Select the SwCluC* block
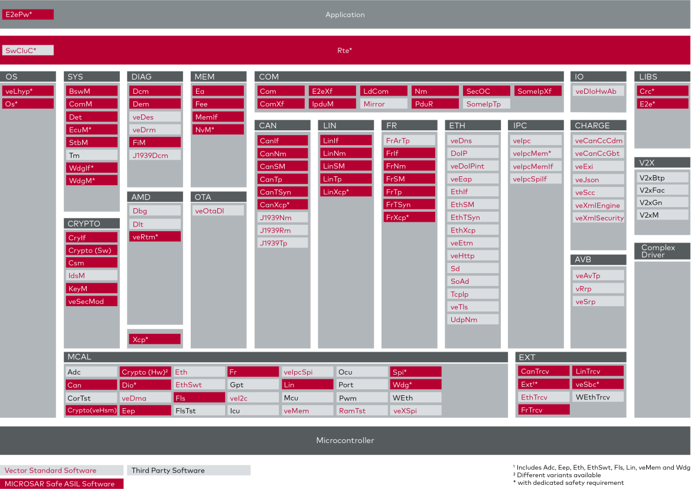The width and height of the screenshot is (691, 489). (x=28, y=51)
